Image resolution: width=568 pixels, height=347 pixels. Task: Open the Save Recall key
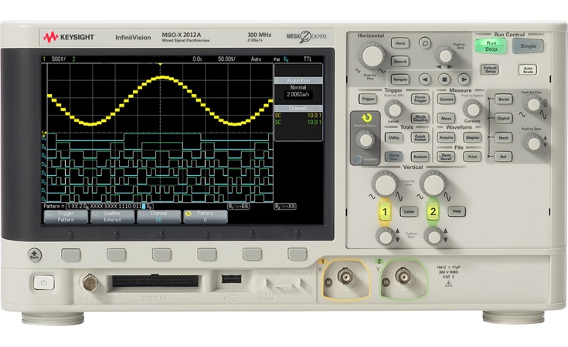pos(447,157)
